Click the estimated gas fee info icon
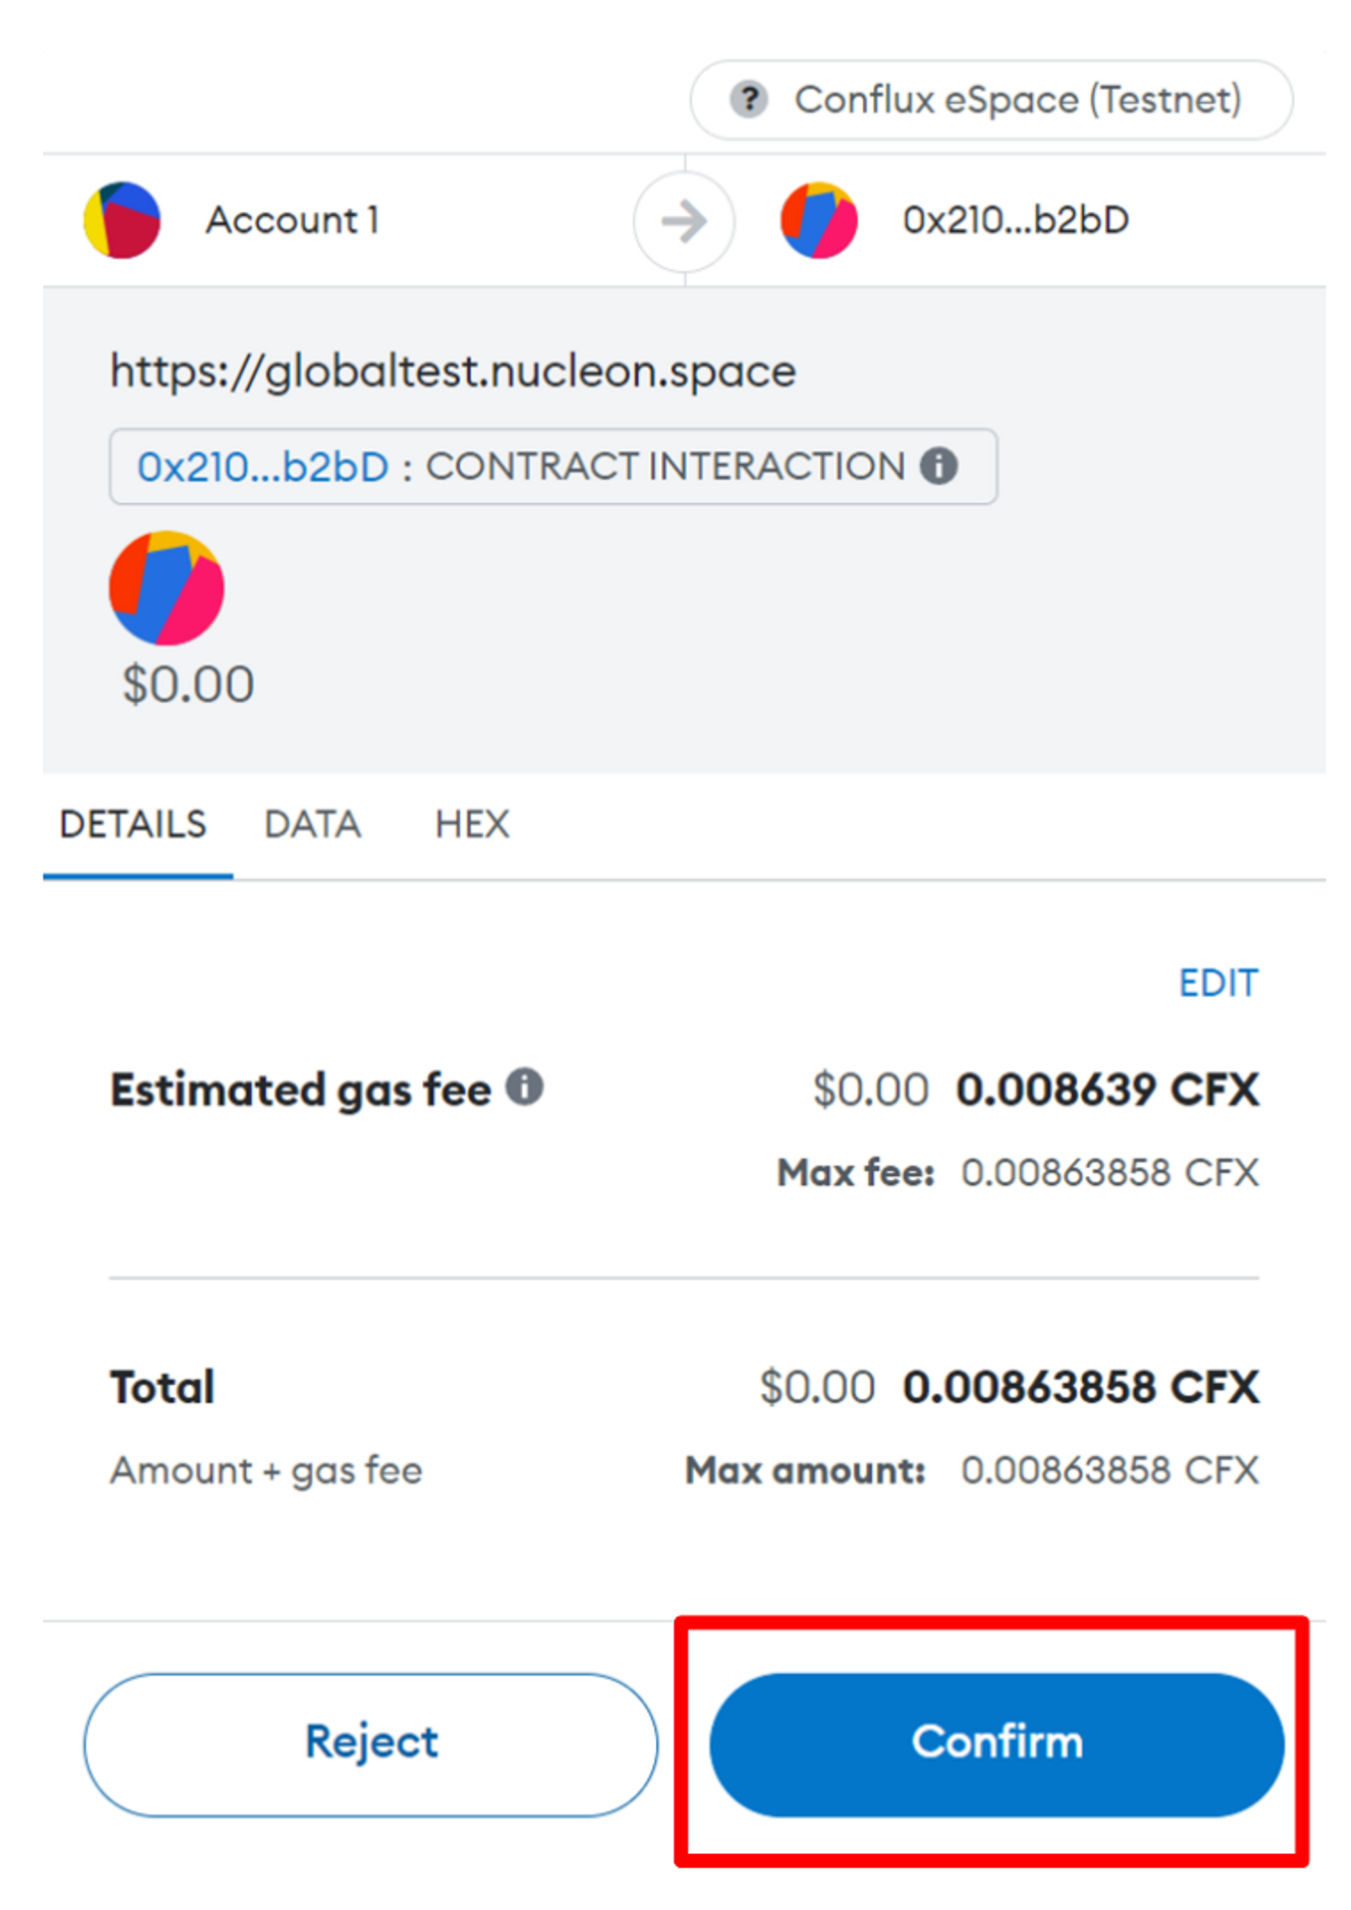 pos(525,1087)
